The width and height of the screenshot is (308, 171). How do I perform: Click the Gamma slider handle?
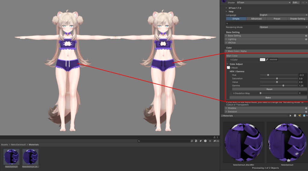pos(283,86)
